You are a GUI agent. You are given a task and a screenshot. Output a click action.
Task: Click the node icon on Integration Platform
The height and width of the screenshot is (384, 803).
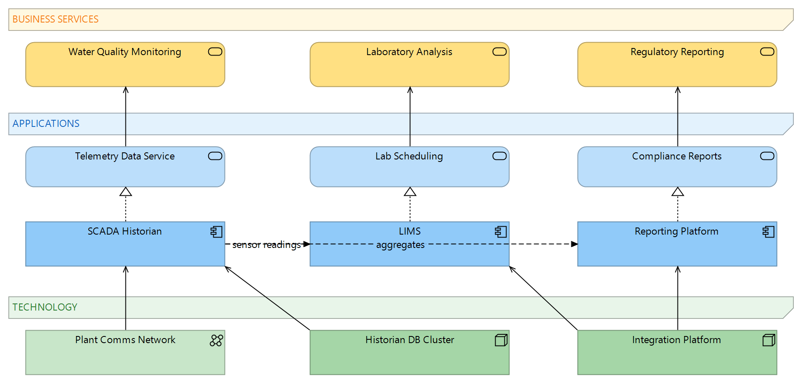(769, 340)
